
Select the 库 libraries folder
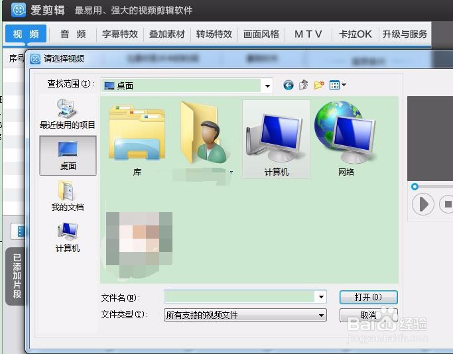point(137,139)
